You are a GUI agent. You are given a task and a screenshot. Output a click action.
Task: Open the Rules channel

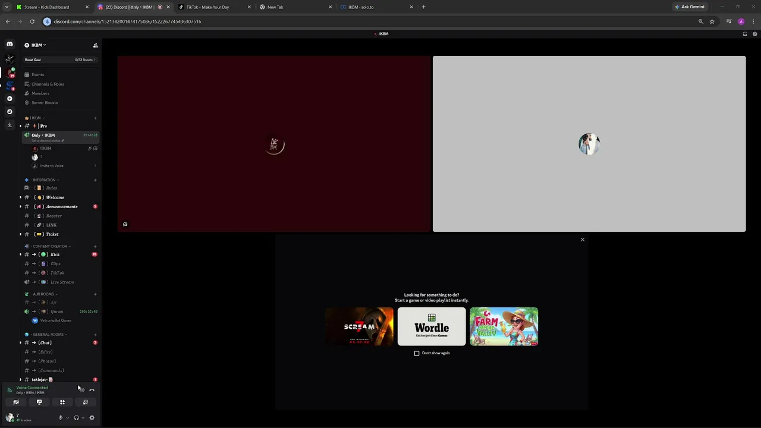tap(59, 188)
